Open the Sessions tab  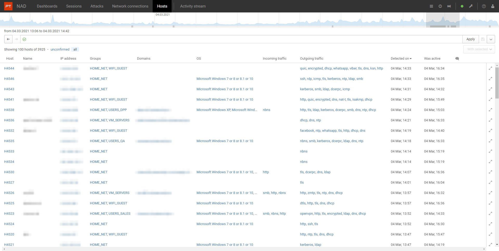74,6
